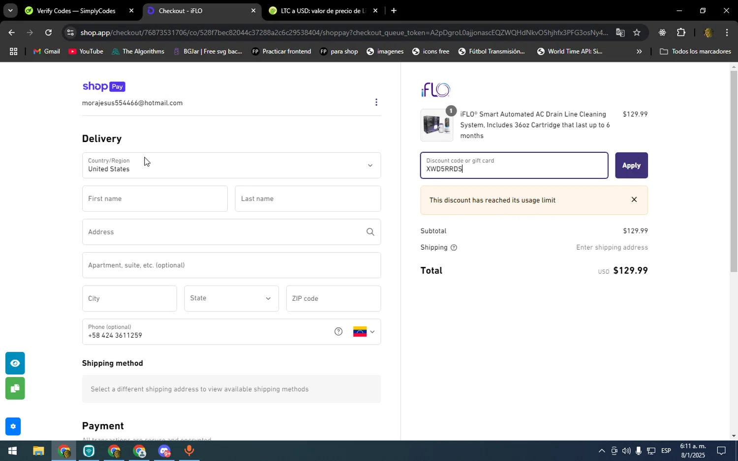View site information icon in address bar
The height and width of the screenshot is (461, 738).
[x=70, y=32]
